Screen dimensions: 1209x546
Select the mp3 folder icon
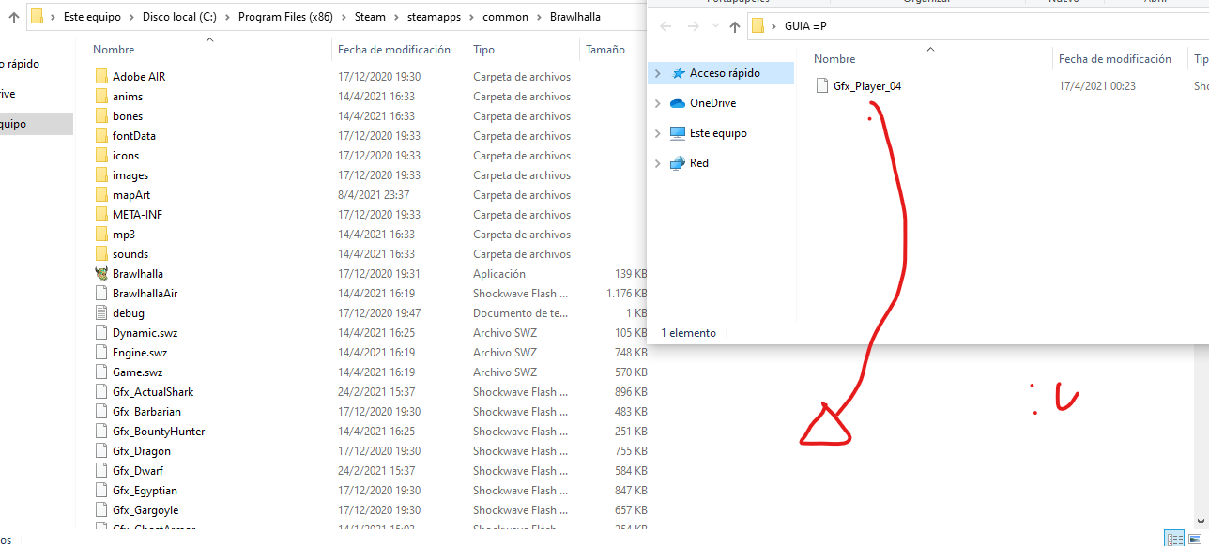pos(101,234)
